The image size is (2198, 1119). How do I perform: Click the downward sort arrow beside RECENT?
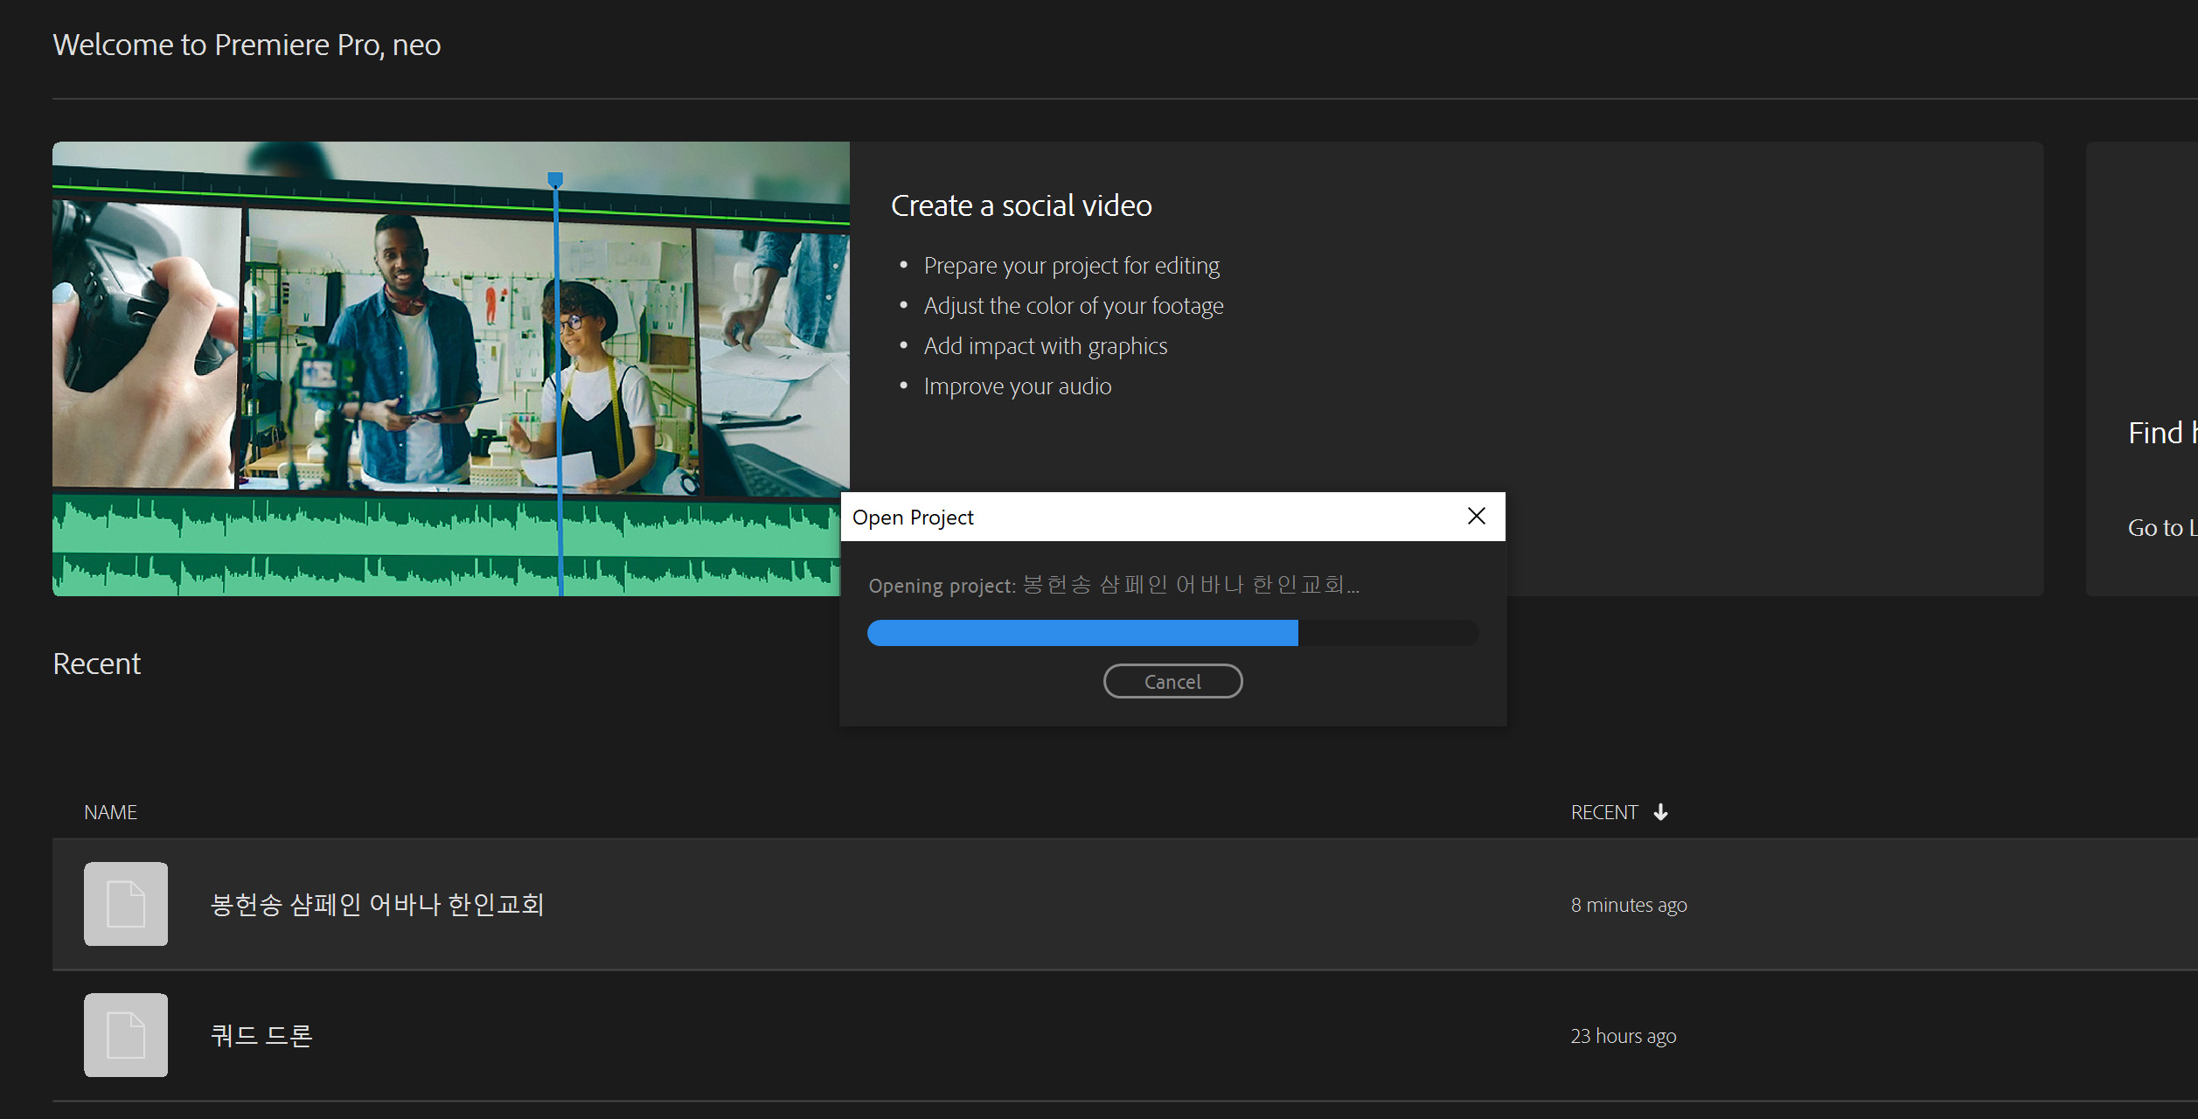coord(1660,811)
